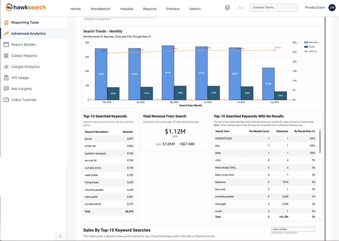Open the Ask Insights chat icon
The image size is (339, 241).
tap(6, 89)
